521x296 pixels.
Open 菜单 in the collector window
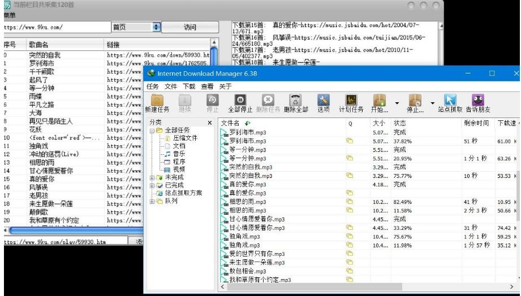point(10,15)
